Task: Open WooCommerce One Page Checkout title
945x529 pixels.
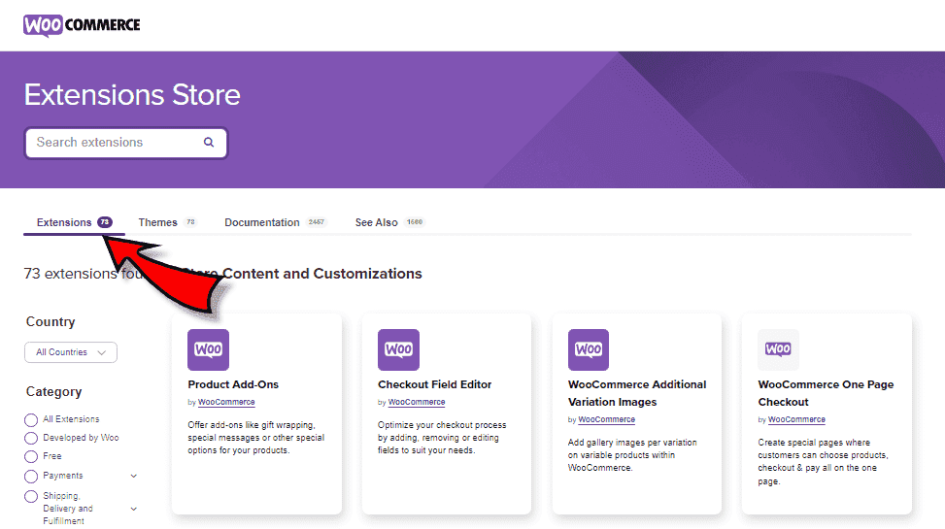Action: click(826, 393)
